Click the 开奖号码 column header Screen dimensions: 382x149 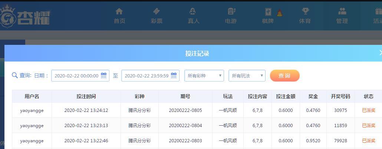pyautogui.click(x=340, y=96)
